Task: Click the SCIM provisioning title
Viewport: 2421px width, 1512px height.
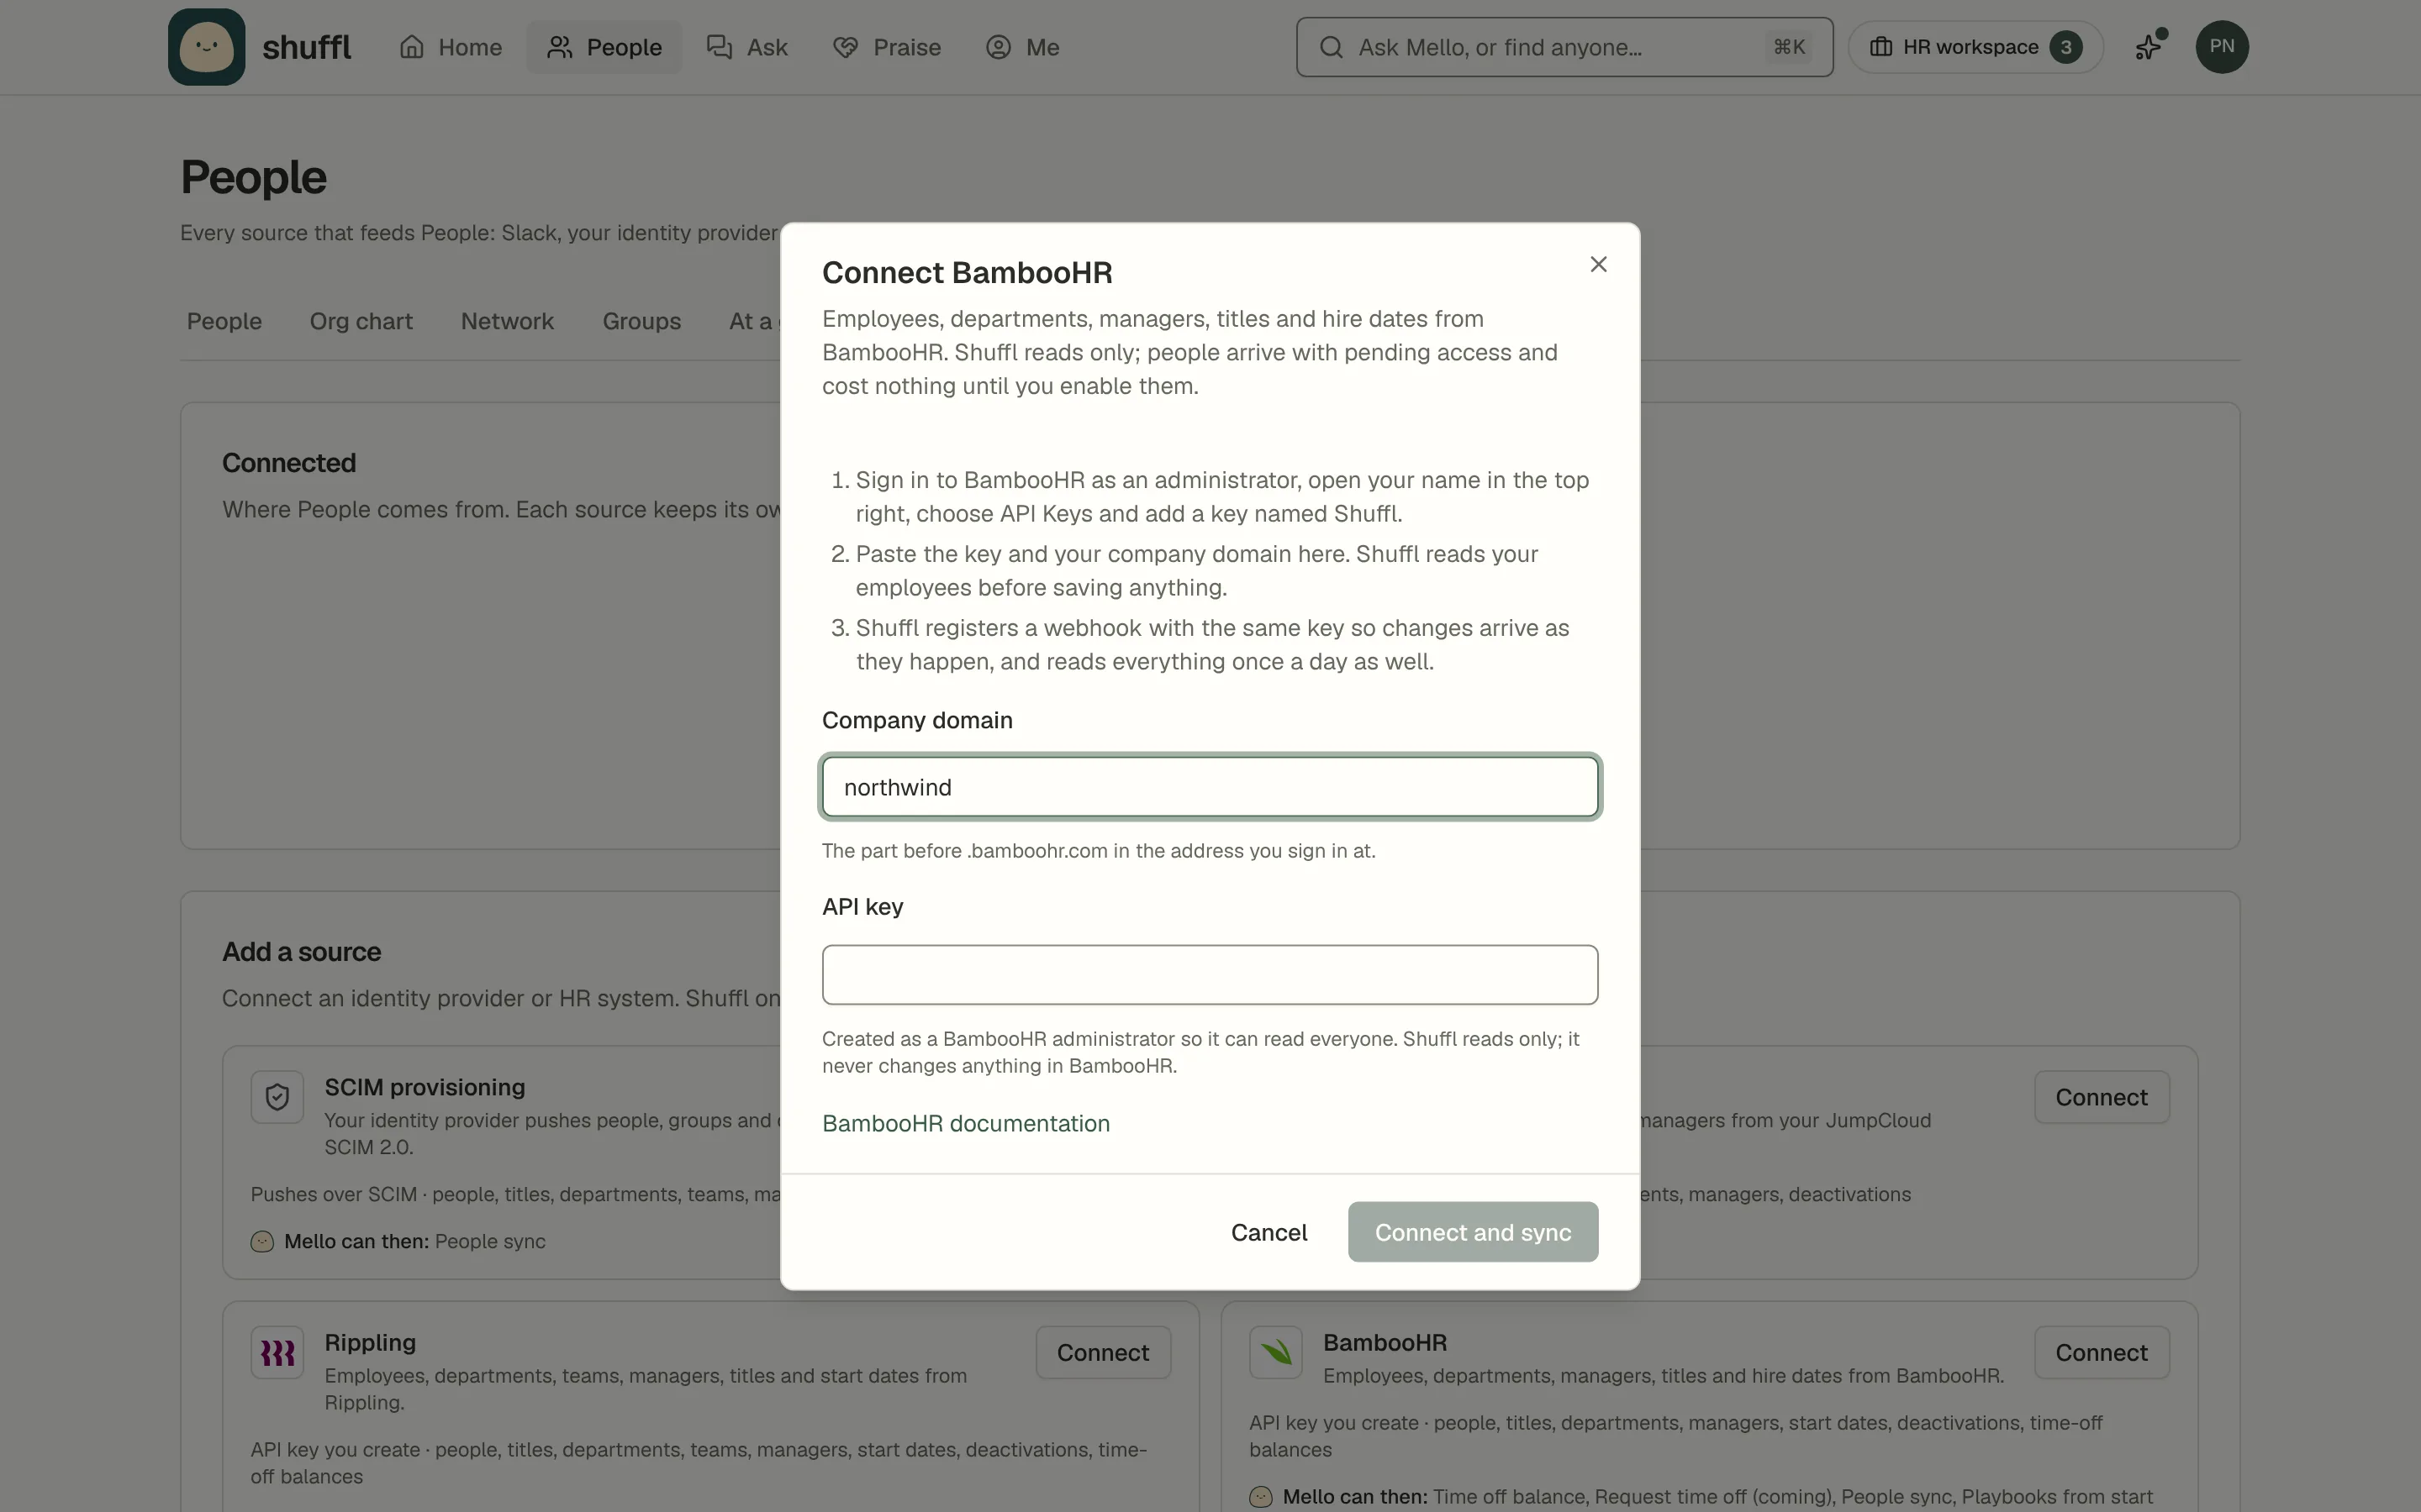Action: (x=425, y=1087)
